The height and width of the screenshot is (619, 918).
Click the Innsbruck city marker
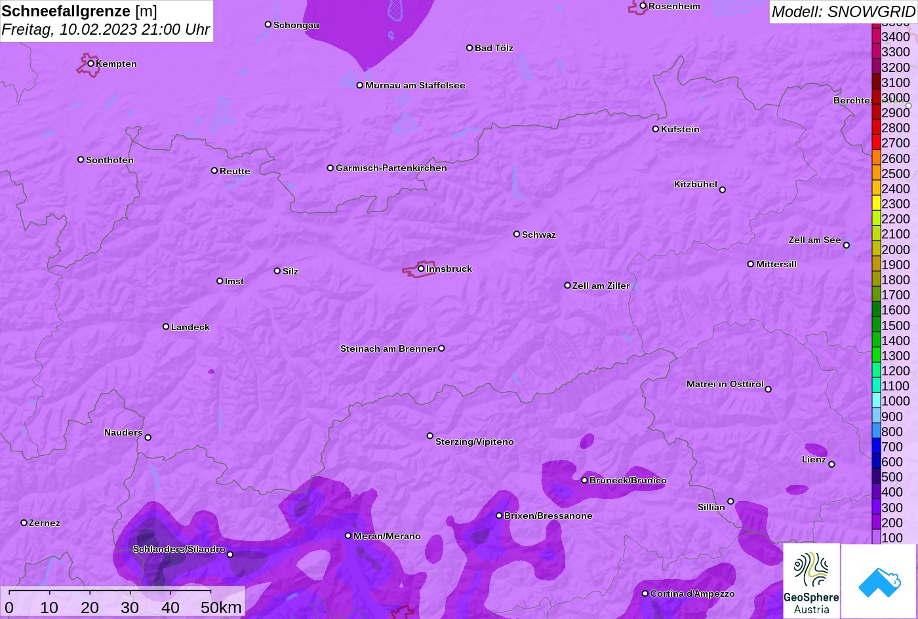421,269
